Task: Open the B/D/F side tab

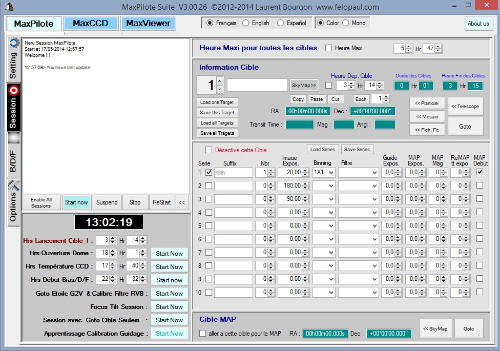Action: (x=14, y=155)
